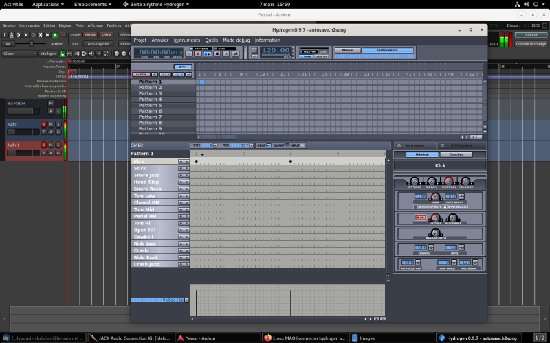Step the MIDI Channel value spinner
This screenshot has width=550, height=343.
431,248
